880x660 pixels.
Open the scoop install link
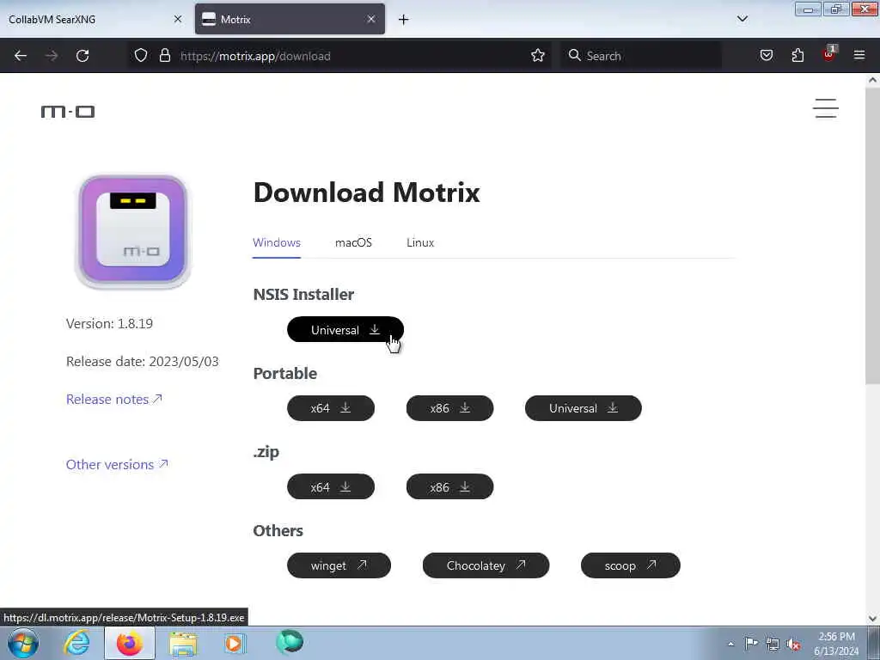tap(630, 565)
